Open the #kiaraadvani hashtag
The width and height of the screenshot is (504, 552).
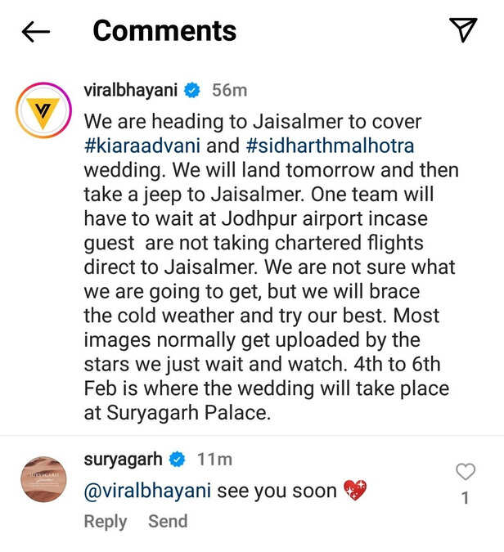tap(142, 146)
